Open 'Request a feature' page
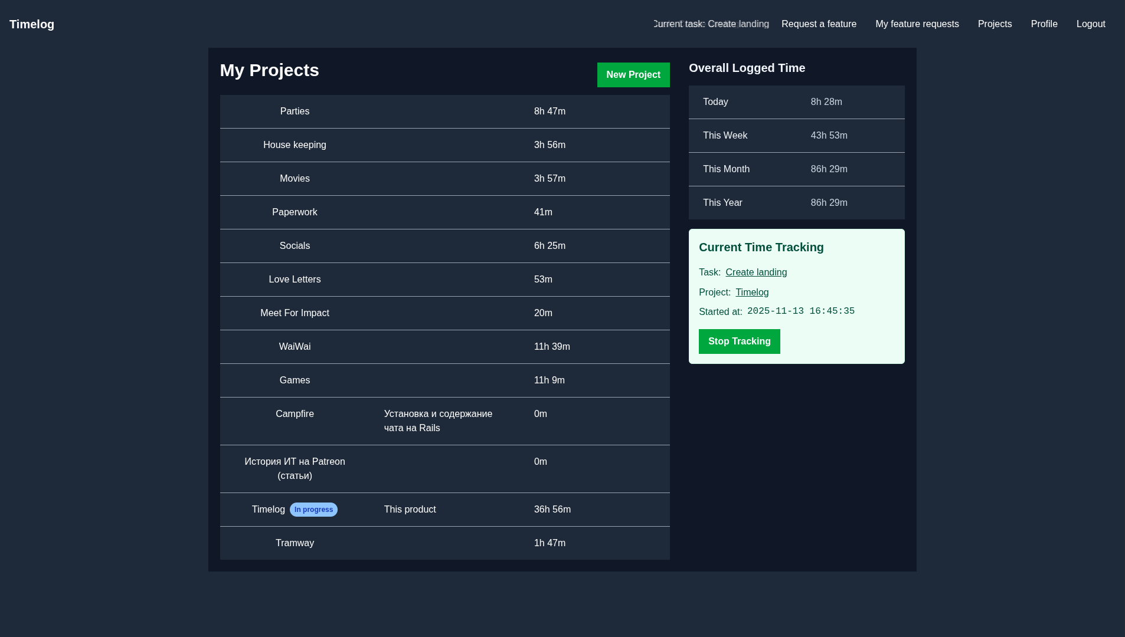This screenshot has width=1125, height=637. 819,24
